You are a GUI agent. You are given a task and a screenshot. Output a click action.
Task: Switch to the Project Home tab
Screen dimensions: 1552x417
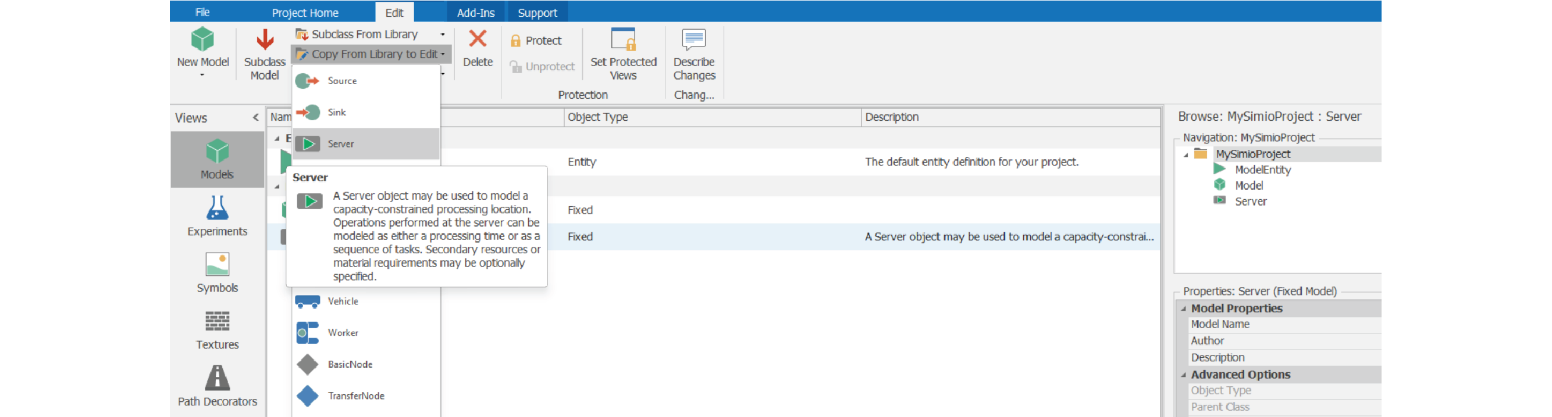tap(305, 13)
